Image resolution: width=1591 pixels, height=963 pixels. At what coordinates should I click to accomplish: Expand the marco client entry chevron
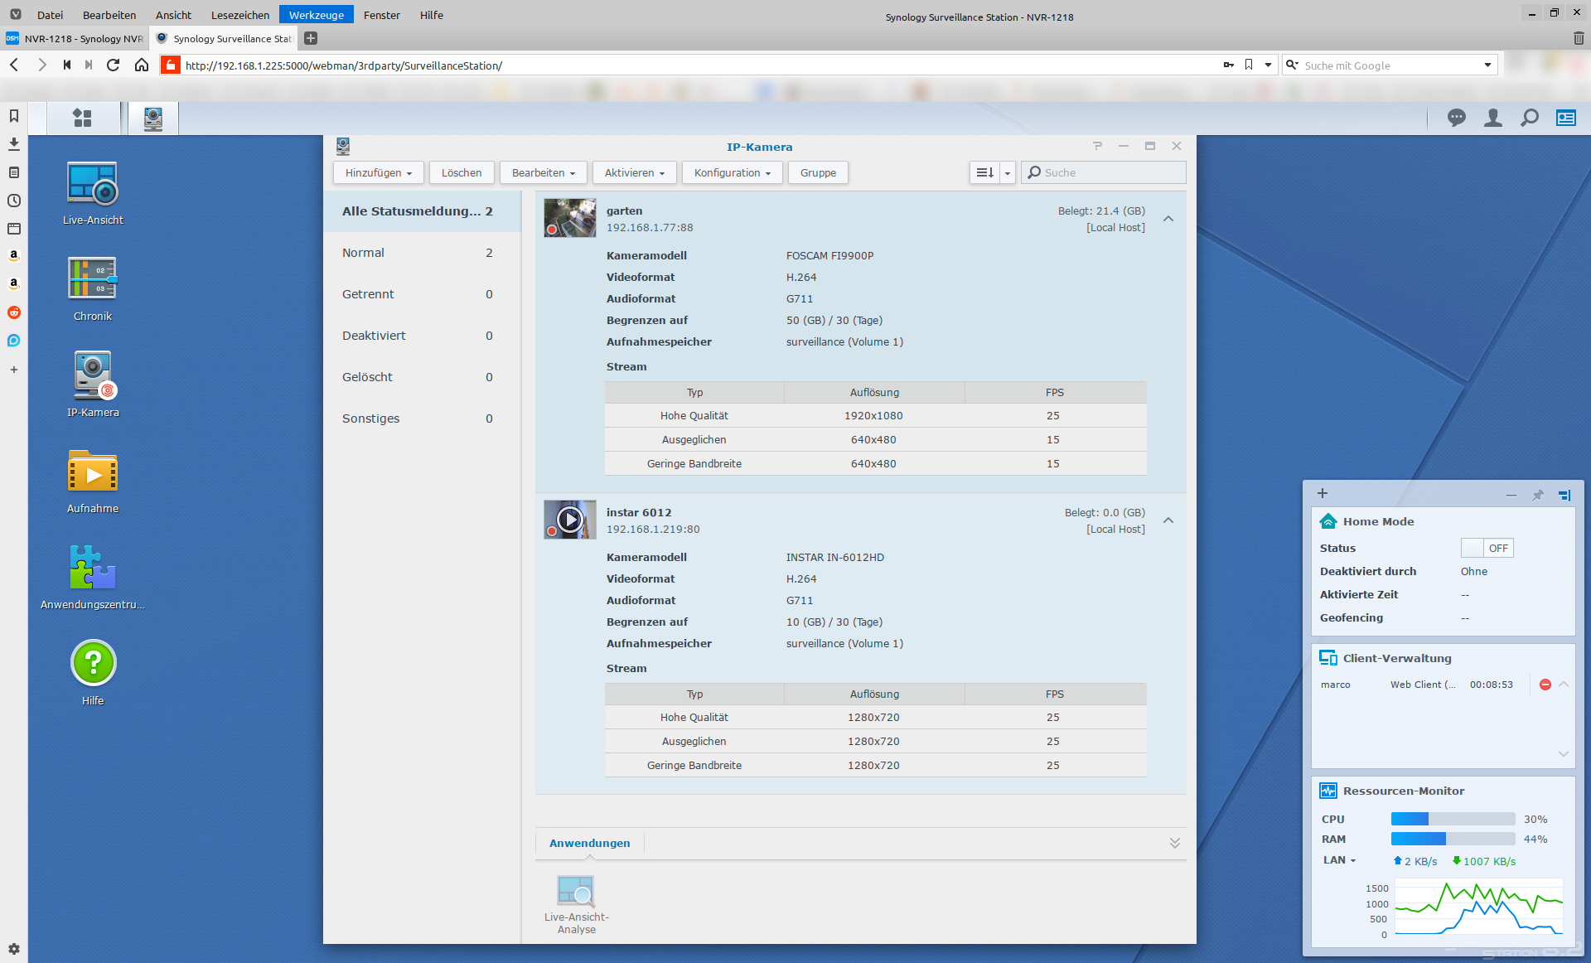point(1564,685)
